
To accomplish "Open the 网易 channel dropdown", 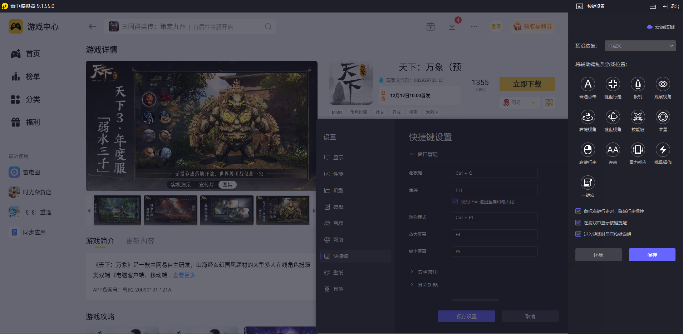I will [x=519, y=103].
